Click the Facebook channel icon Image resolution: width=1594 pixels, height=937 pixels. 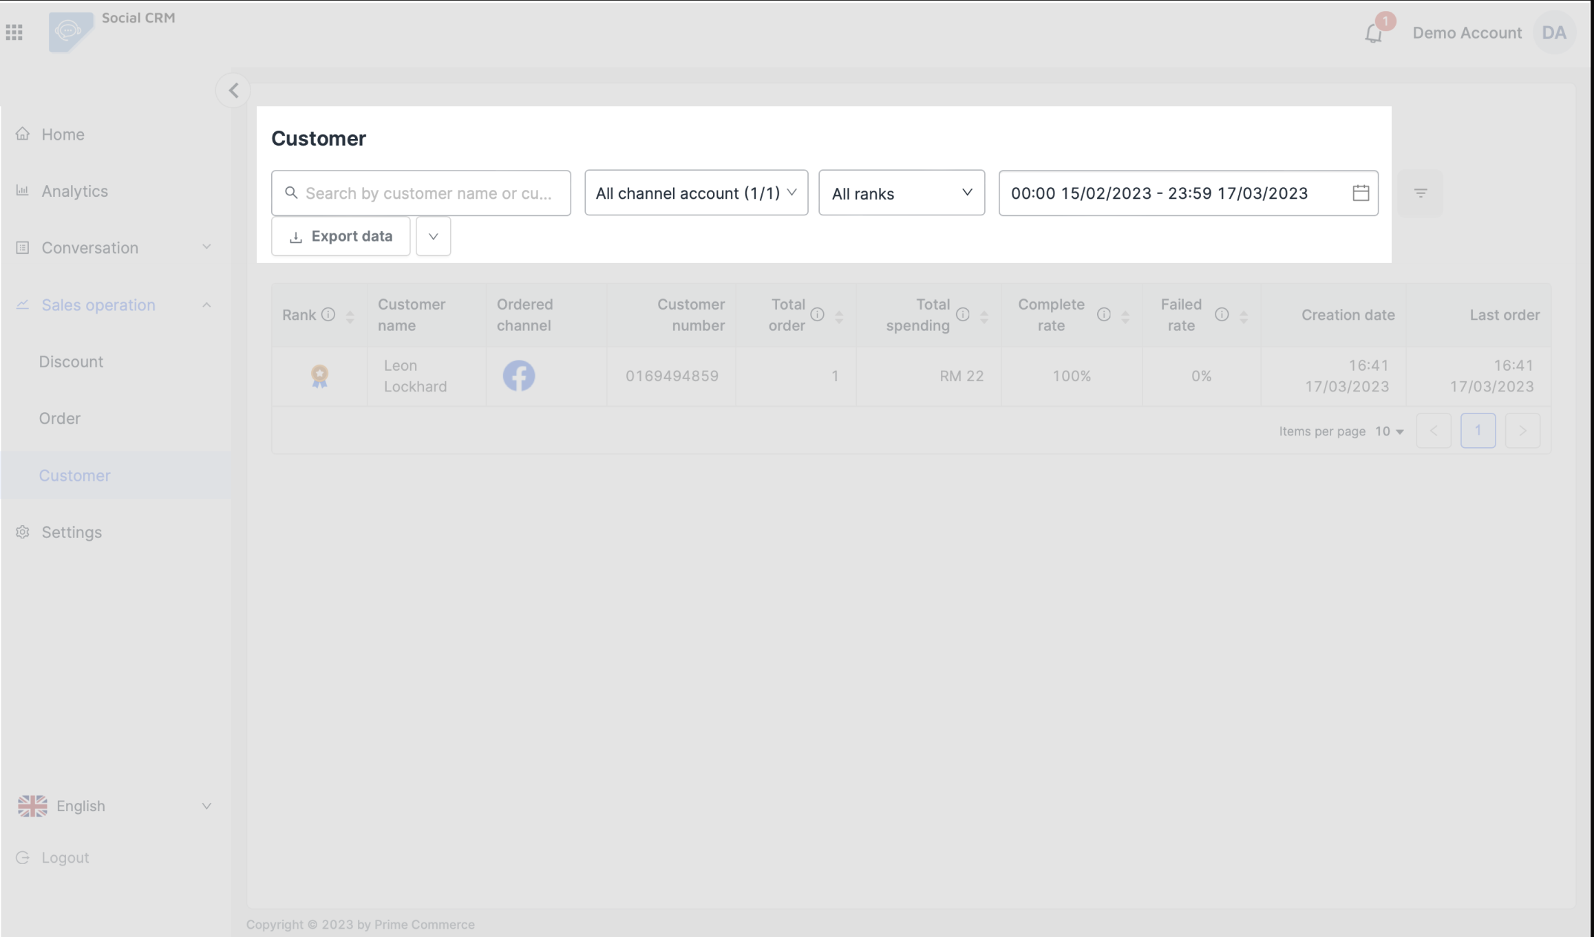click(518, 376)
